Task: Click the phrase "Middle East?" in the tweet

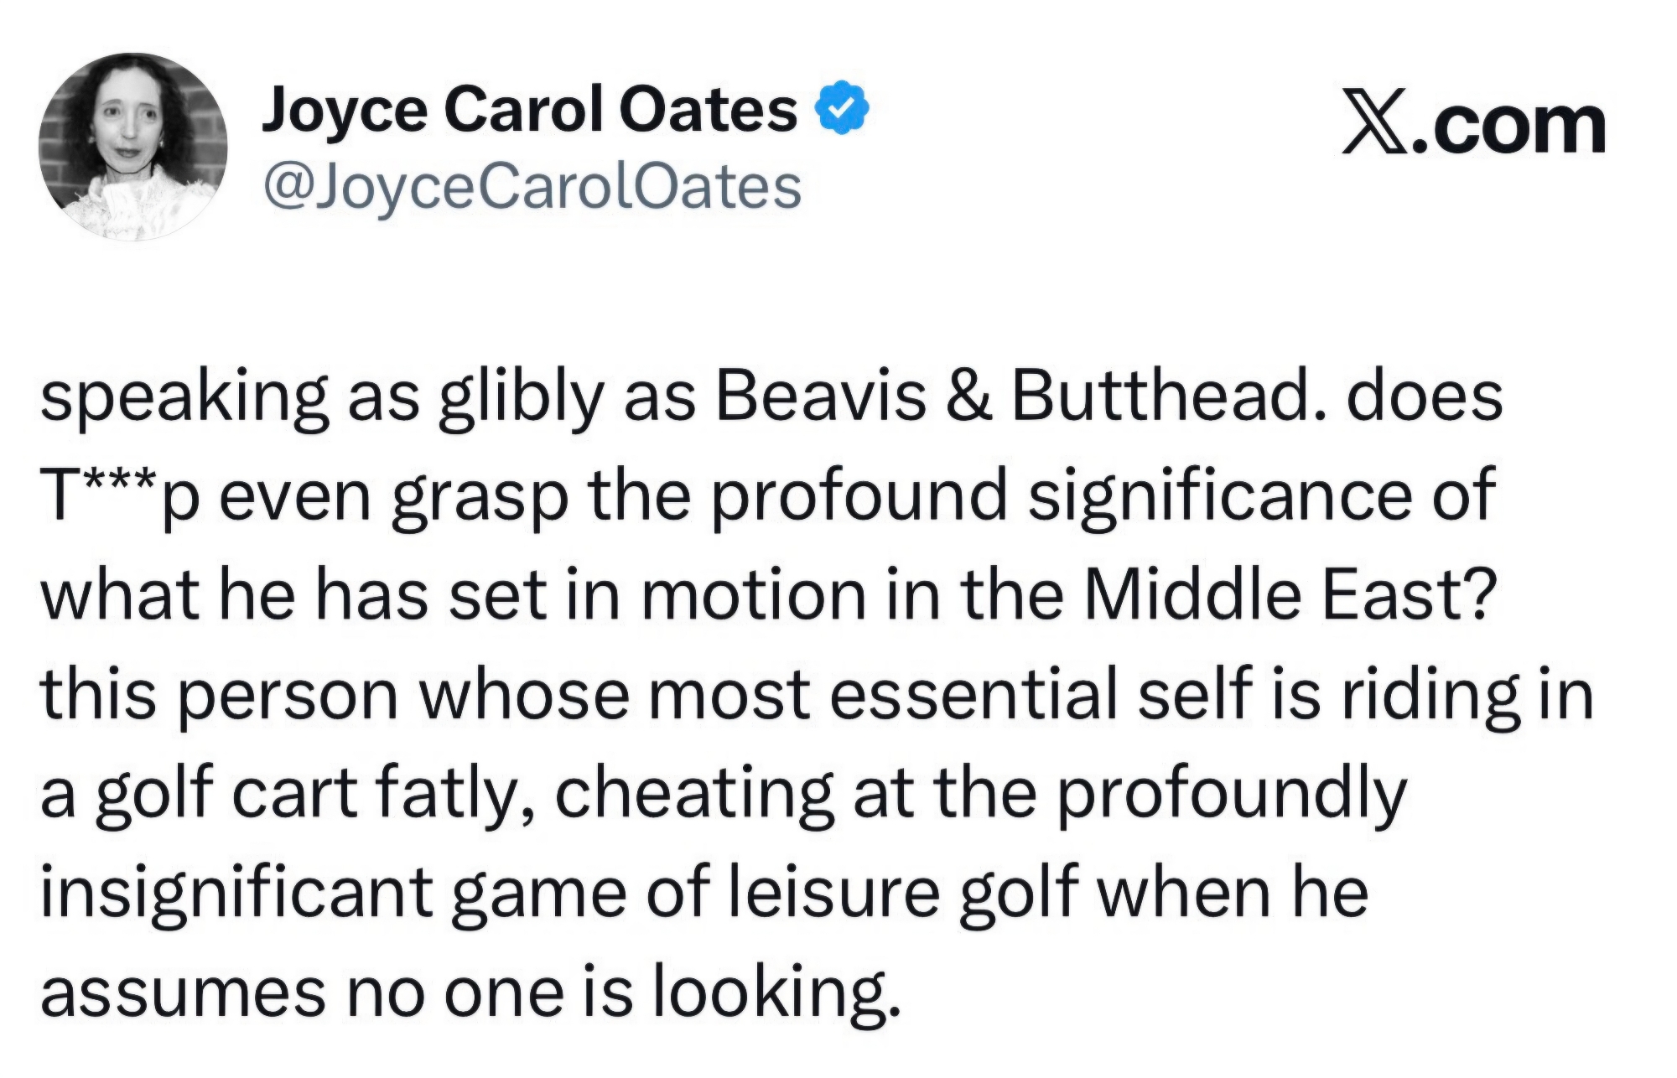Action: pyautogui.click(x=1290, y=595)
